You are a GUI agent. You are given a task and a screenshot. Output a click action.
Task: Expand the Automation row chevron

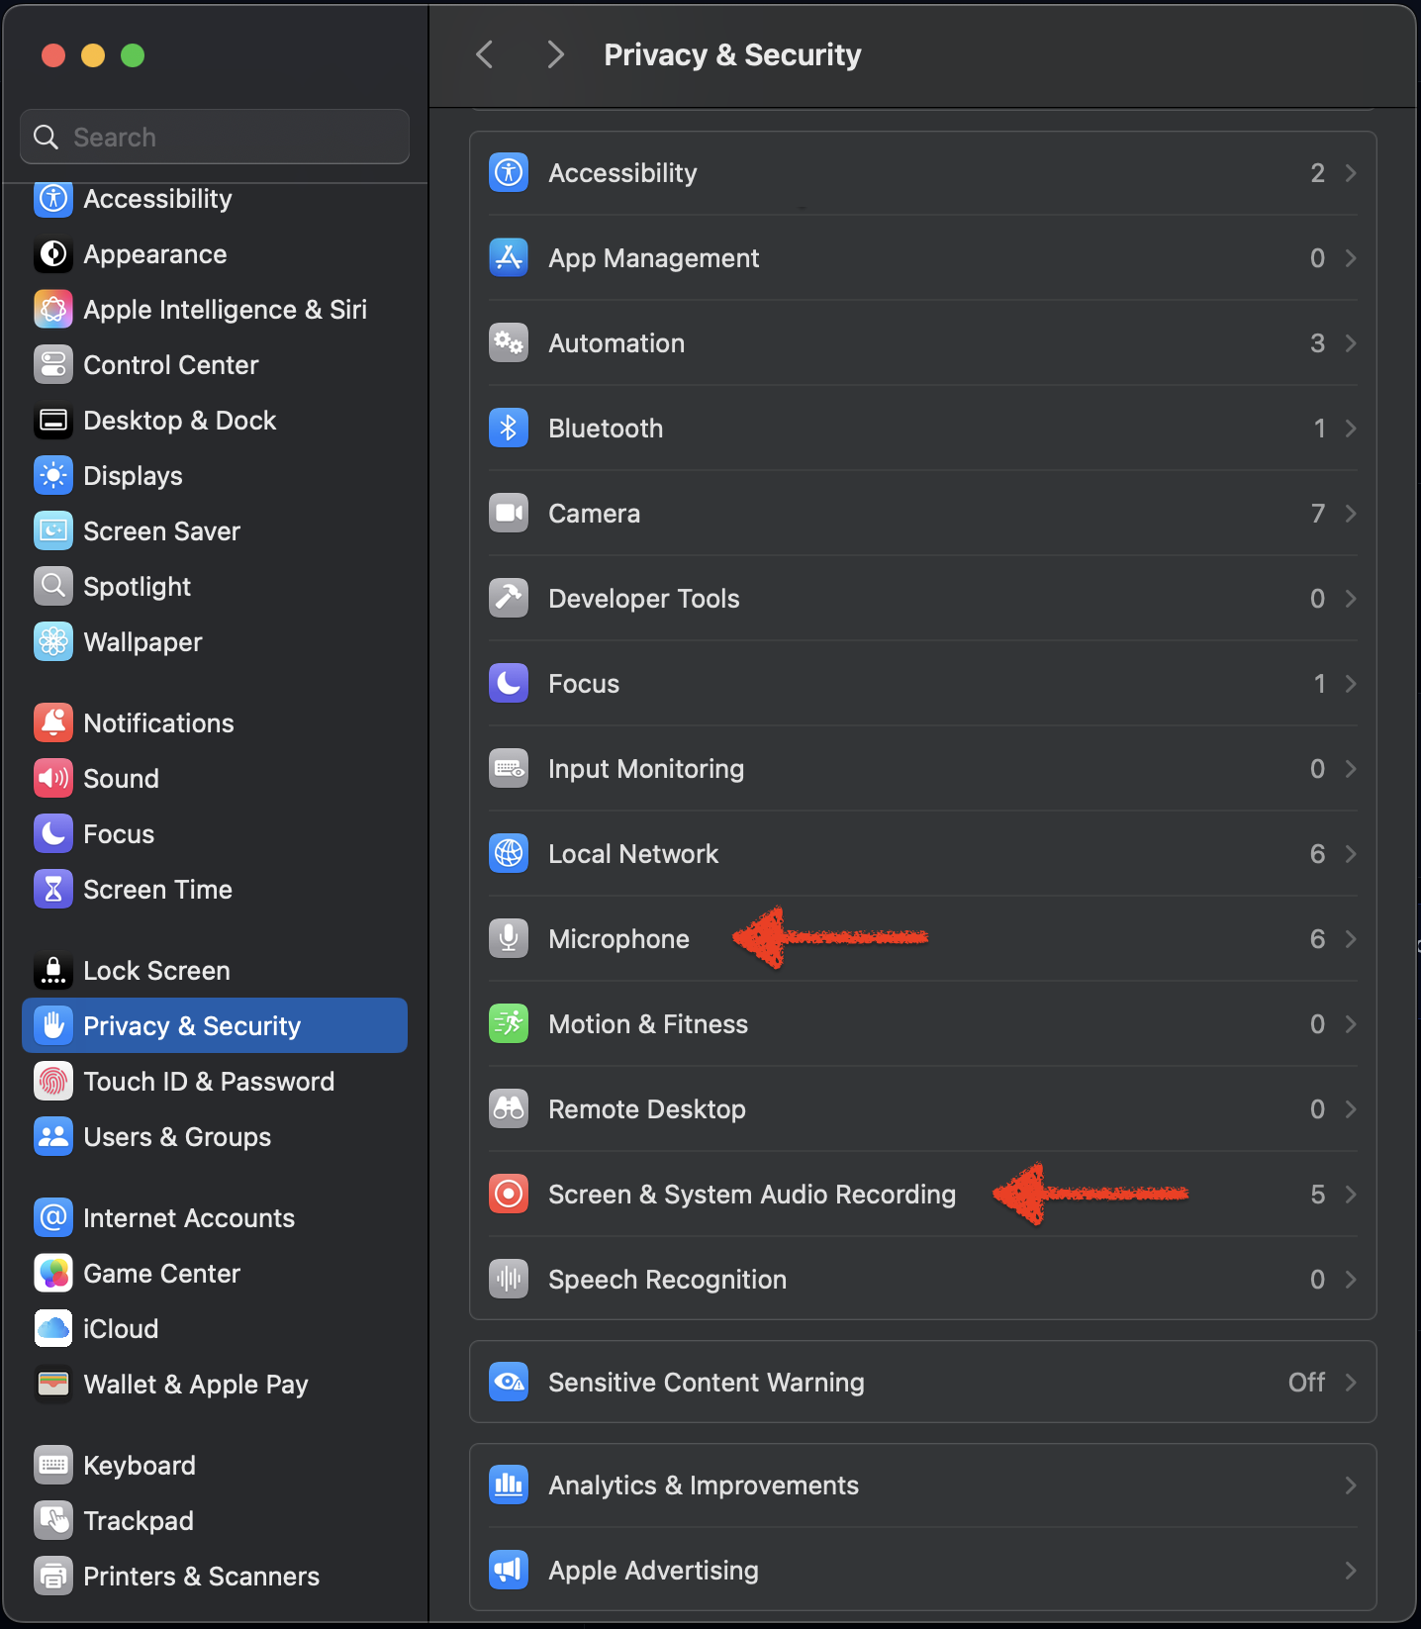point(1351,343)
